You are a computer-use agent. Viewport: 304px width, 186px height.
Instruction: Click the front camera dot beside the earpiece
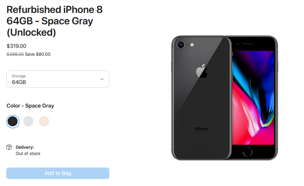(x=238, y=44)
